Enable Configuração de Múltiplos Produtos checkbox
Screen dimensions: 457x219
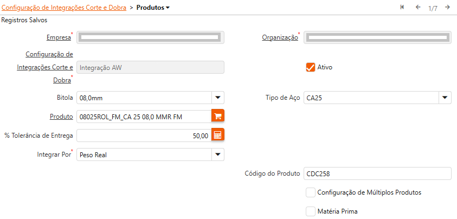pyautogui.click(x=311, y=192)
